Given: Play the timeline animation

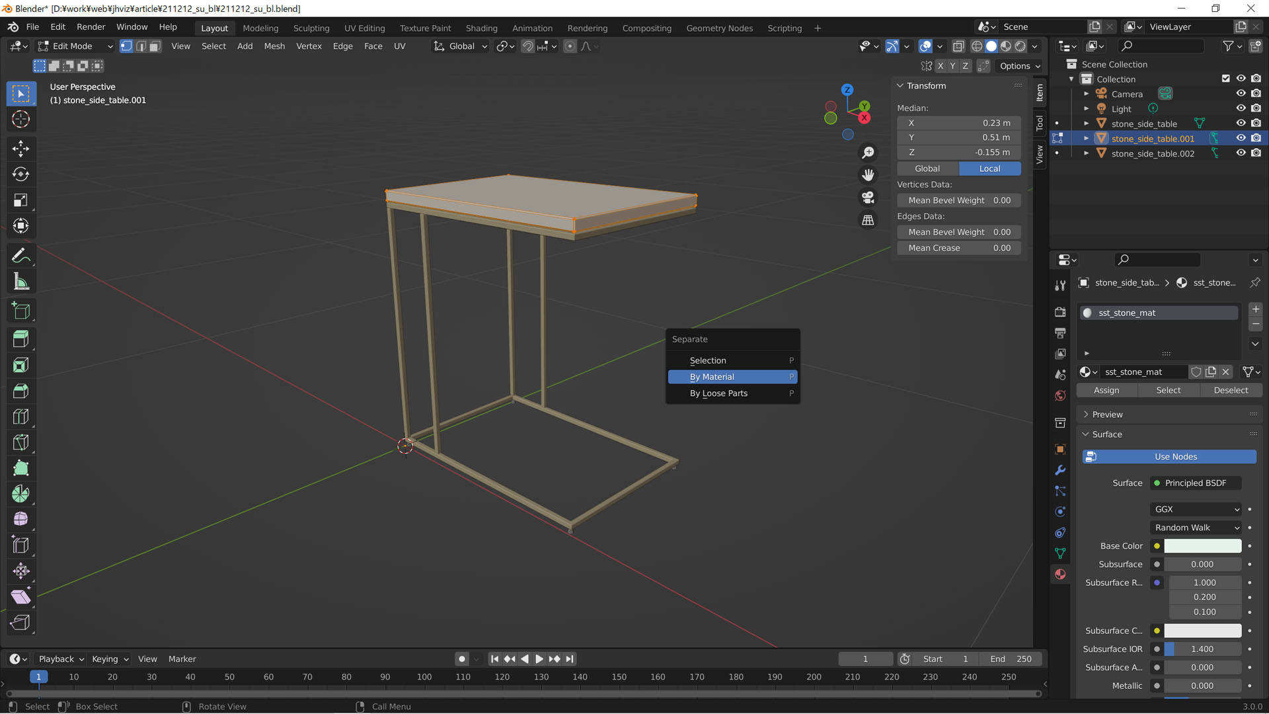Looking at the screenshot, I should coord(539,659).
